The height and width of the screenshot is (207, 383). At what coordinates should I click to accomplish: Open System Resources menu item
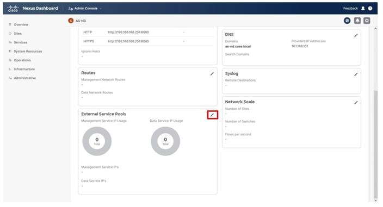click(28, 51)
